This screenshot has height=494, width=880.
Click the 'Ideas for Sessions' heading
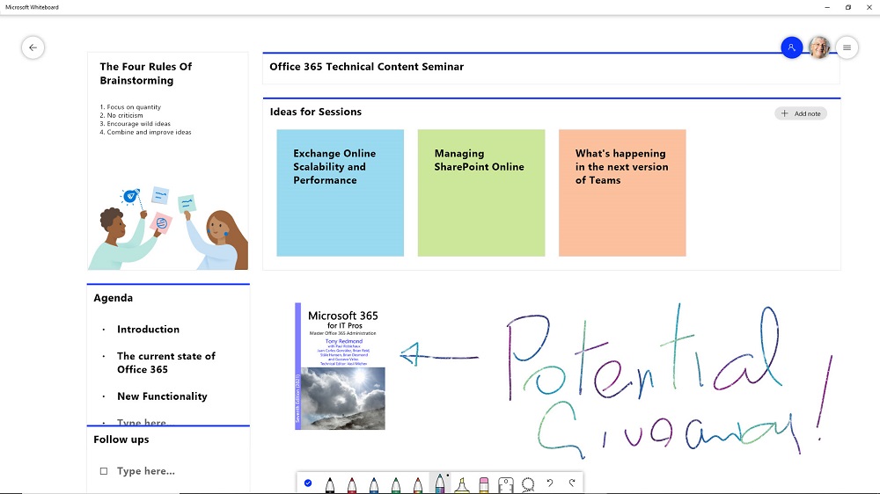[x=315, y=112]
